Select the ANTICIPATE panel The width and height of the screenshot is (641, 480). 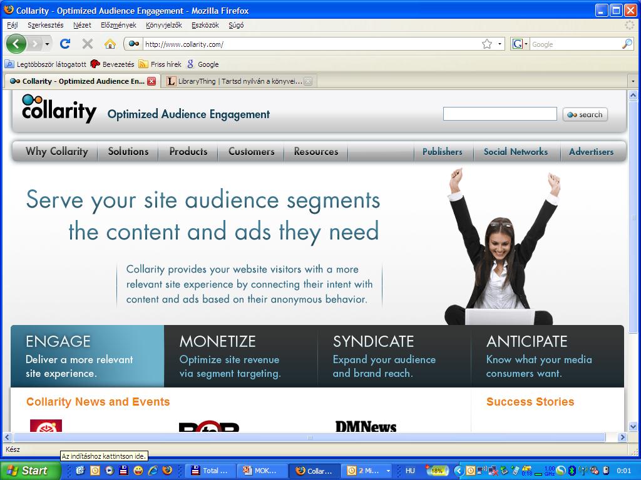(x=547, y=356)
